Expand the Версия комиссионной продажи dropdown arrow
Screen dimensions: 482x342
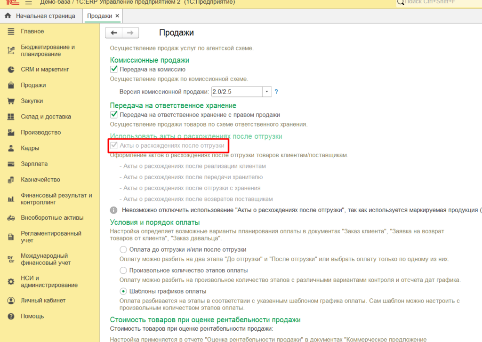(267, 92)
